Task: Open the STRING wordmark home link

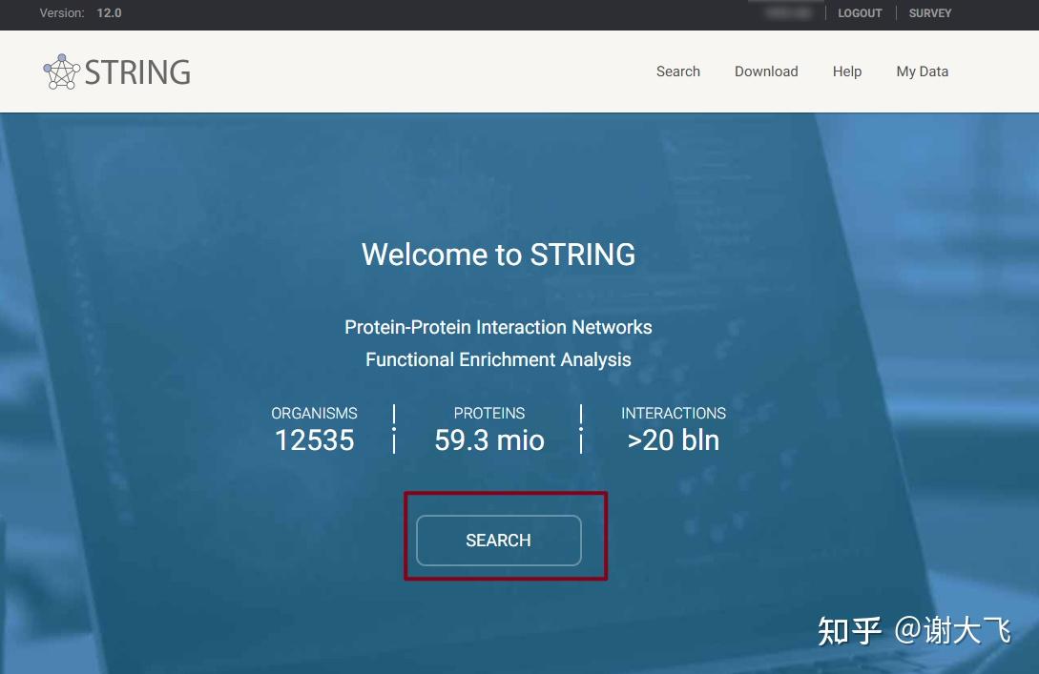Action: point(137,72)
